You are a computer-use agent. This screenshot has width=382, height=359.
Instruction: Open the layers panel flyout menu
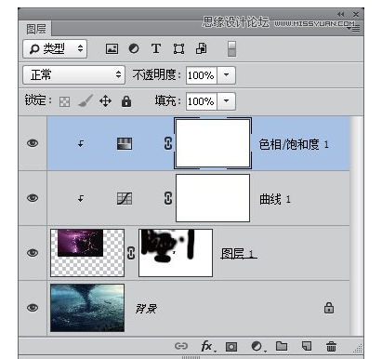coord(353,29)
